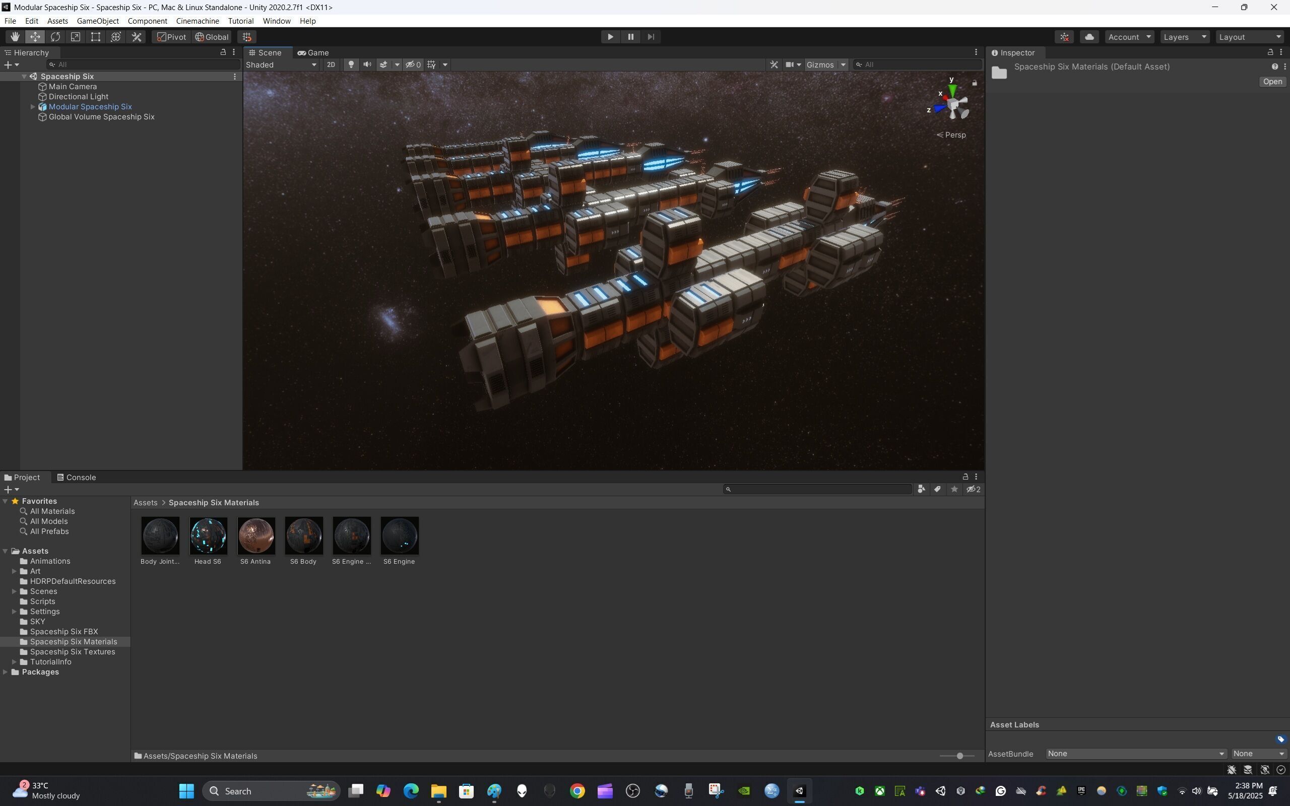Open the Scene effects dropdown arrow
Viewport: 1290px width, 806px height.
[397, 64]
